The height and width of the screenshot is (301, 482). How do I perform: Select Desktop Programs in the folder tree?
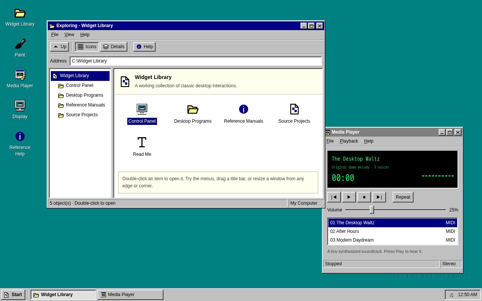[x=80, y=95]
